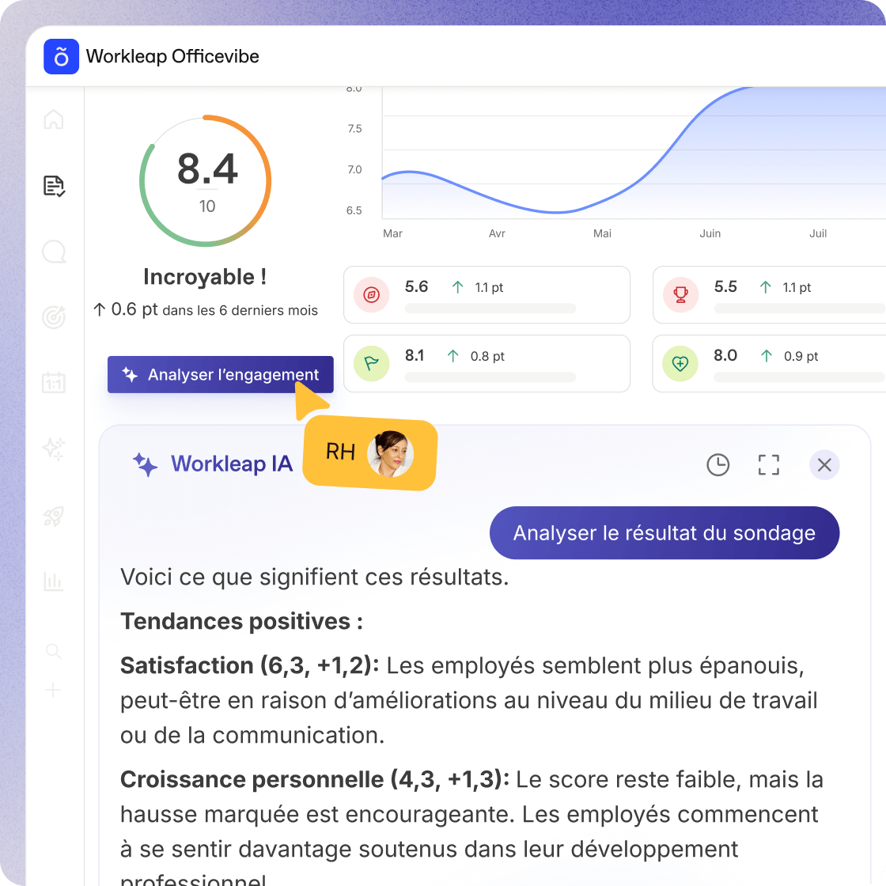The width and height of the screenshot is (886, 886).
Task: Click the engagement trend line chart
Action: pos(634,153)
